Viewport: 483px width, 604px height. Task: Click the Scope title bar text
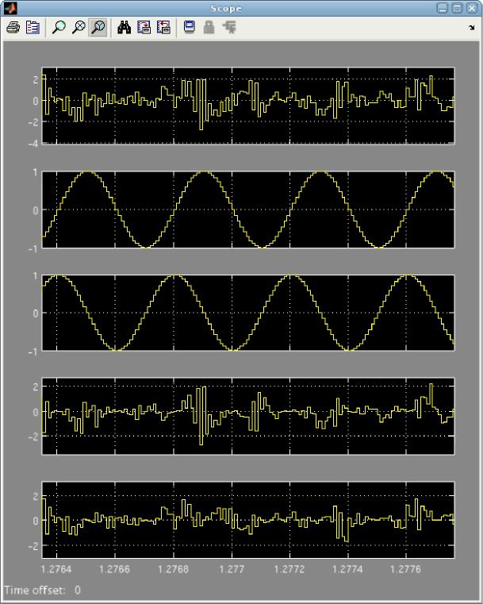point(226,9)
